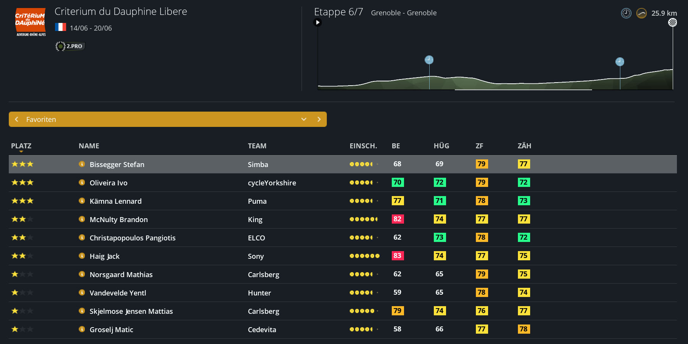688x344 pixels.
Task: Sort riders by ZF column header
Action: tap(479, 146)
